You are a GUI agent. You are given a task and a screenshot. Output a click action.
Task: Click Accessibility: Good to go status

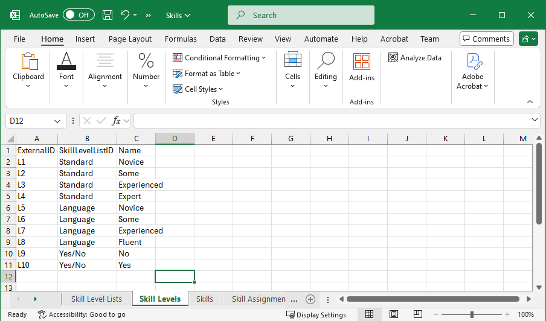(82, 314)
